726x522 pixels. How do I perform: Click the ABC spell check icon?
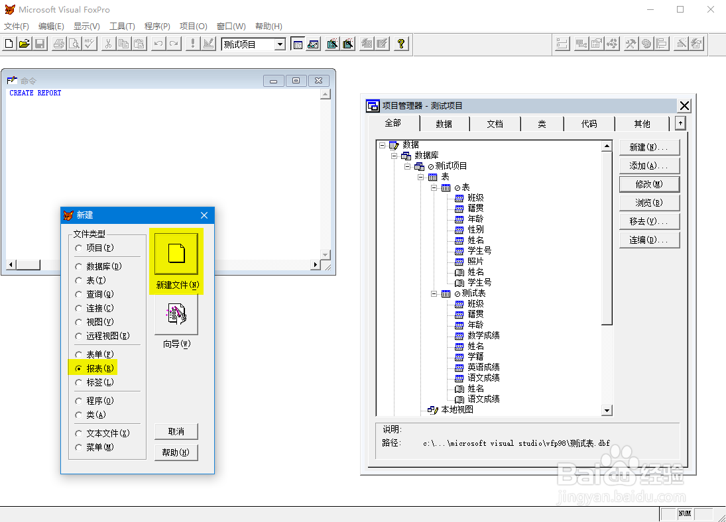[x=90, y=44]
